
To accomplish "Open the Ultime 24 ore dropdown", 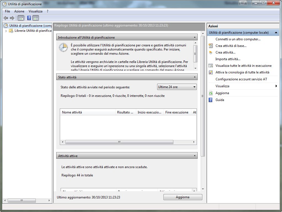I will point(177,87).
